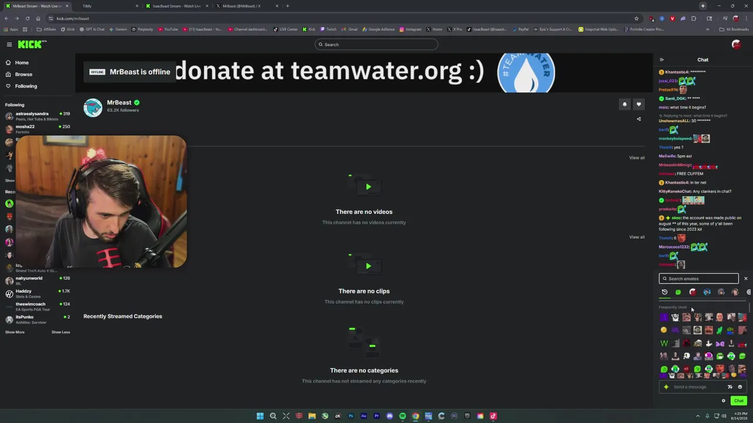
Task: Click the green Chat send button
Action: pos(739,401)
